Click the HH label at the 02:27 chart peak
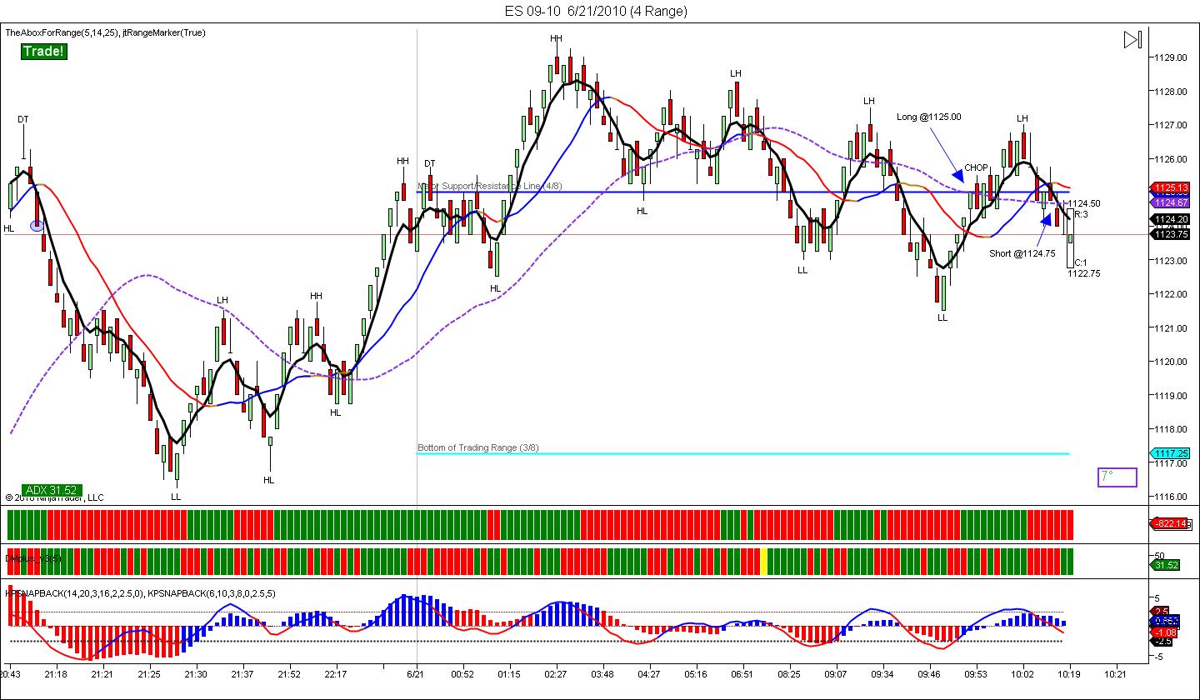1200x700 pixels. tap(556, 38)
